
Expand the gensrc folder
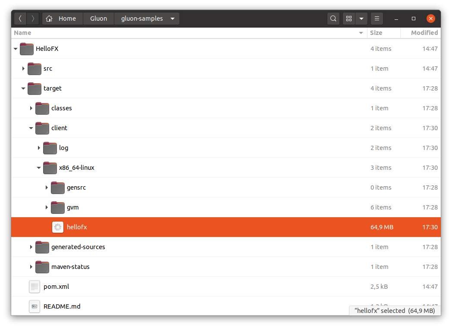(47, 187)
